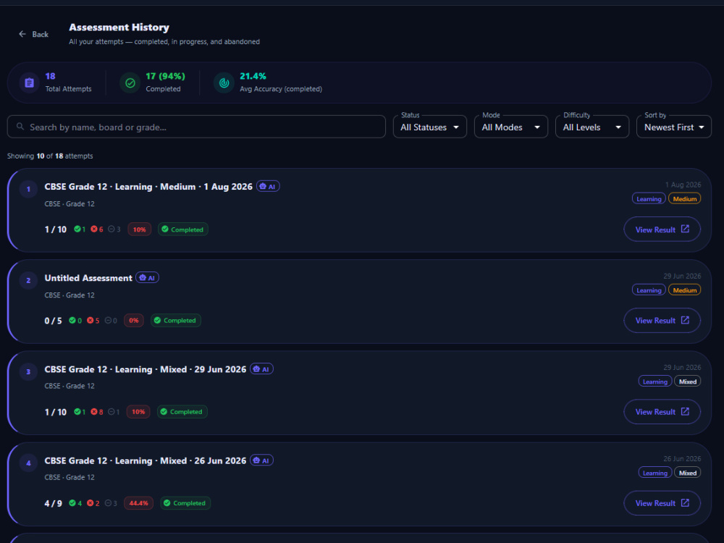The height and width of the screenshot is (543, 724).
Task: Open the Difficulty filter dropdown
Action: 592,127
